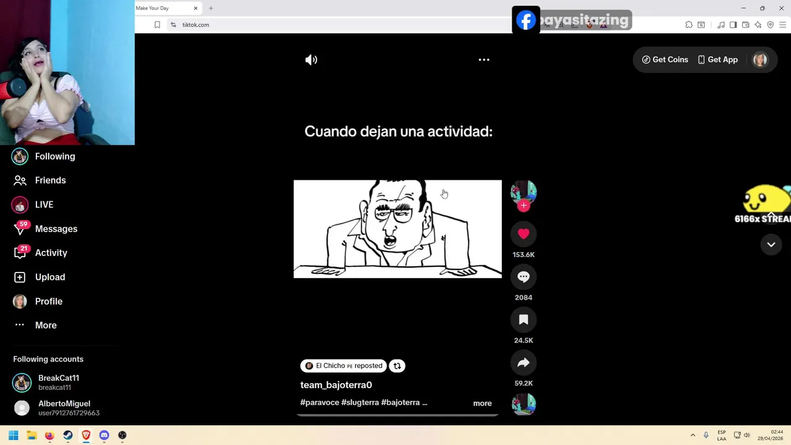The width and height of the screenshot is (791, 445).
Task: Open Steam from the taskbar
Action: (68, 435)
